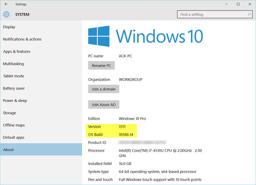The image size is (256, 185).
Task: Click the Version label
Action: pos(94,126)
